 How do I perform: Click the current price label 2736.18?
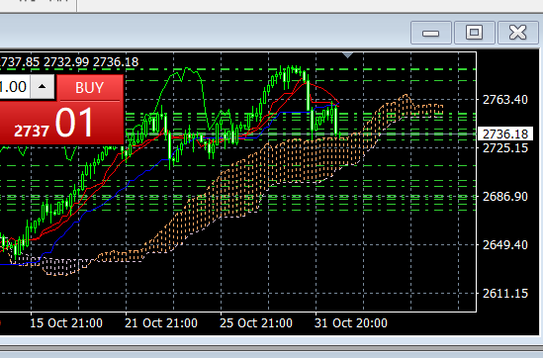pos(504,134)
